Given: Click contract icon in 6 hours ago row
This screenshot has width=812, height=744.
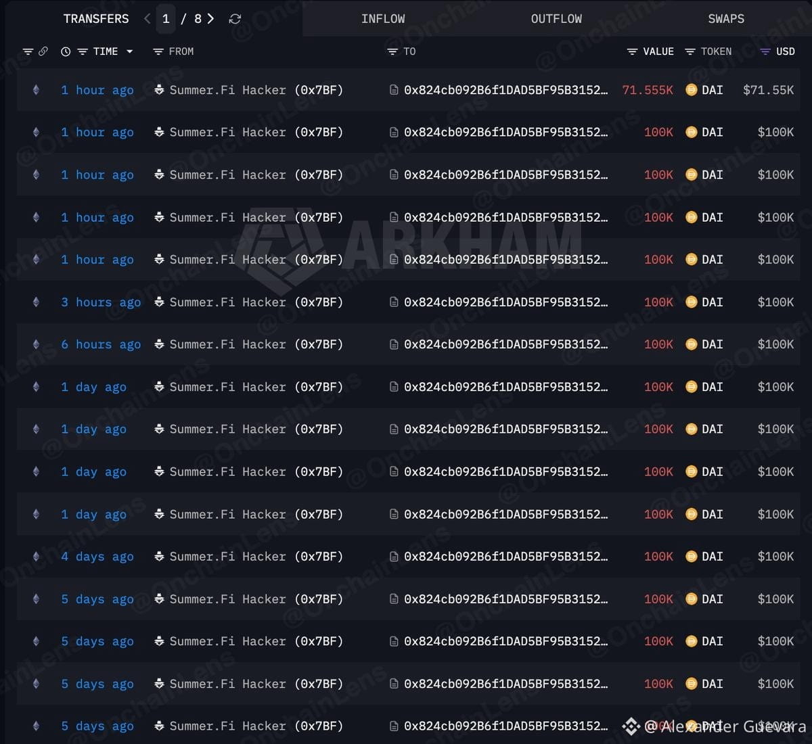Looking at the screenshot, I should tap(394, 344).
